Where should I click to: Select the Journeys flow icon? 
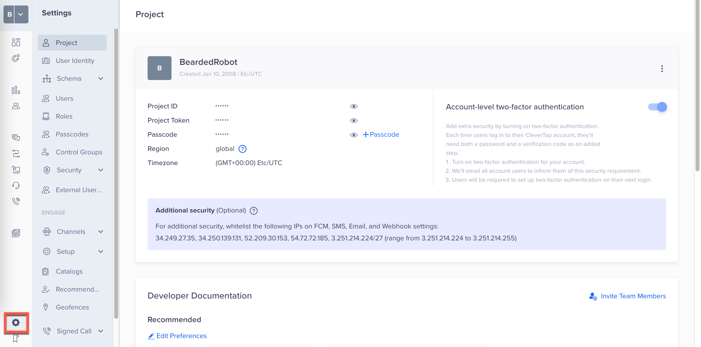pyautogui.click(x=16, y=153)
